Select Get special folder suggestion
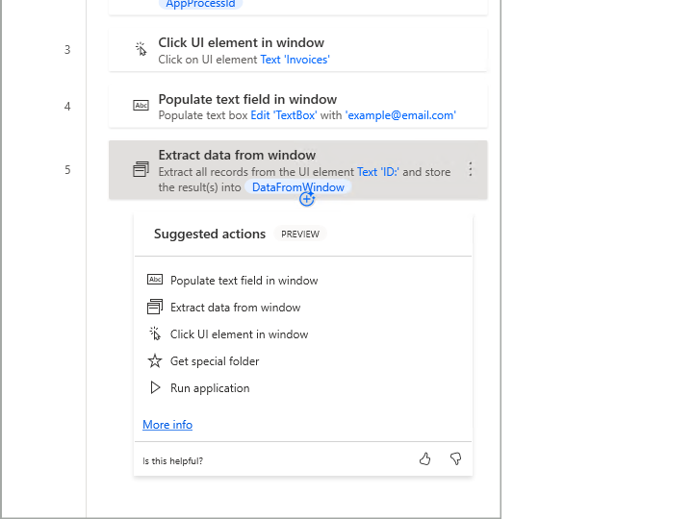This screenshot has height=519, width=693. point(215,361)
